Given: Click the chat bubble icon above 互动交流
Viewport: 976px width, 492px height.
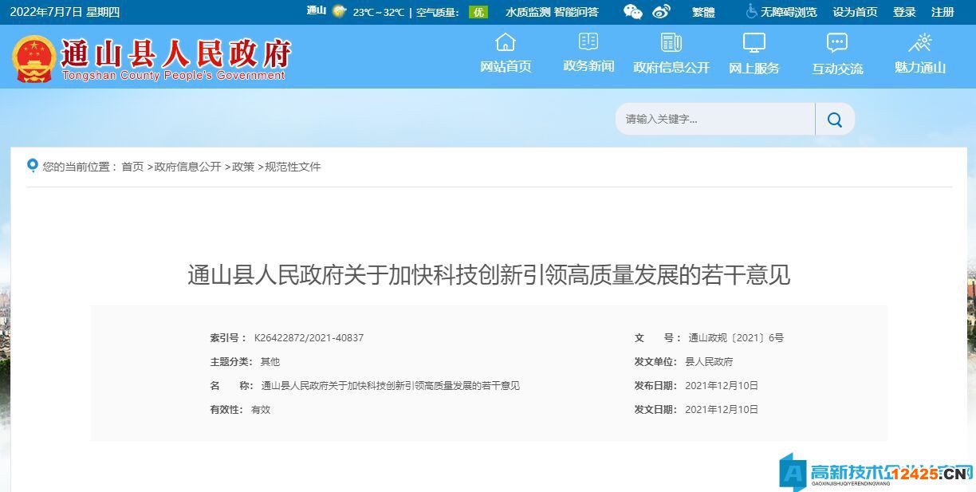Looking at the screenshot, I should (836, 41).
